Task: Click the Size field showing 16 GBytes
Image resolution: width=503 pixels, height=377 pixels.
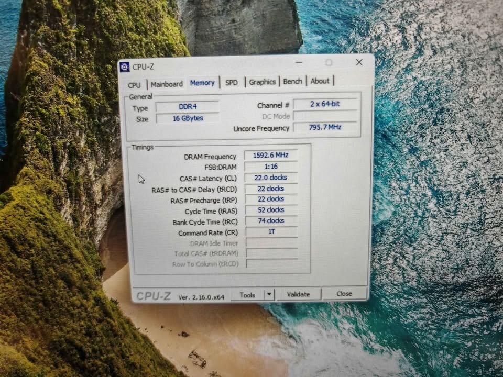Action: [188, 118]
